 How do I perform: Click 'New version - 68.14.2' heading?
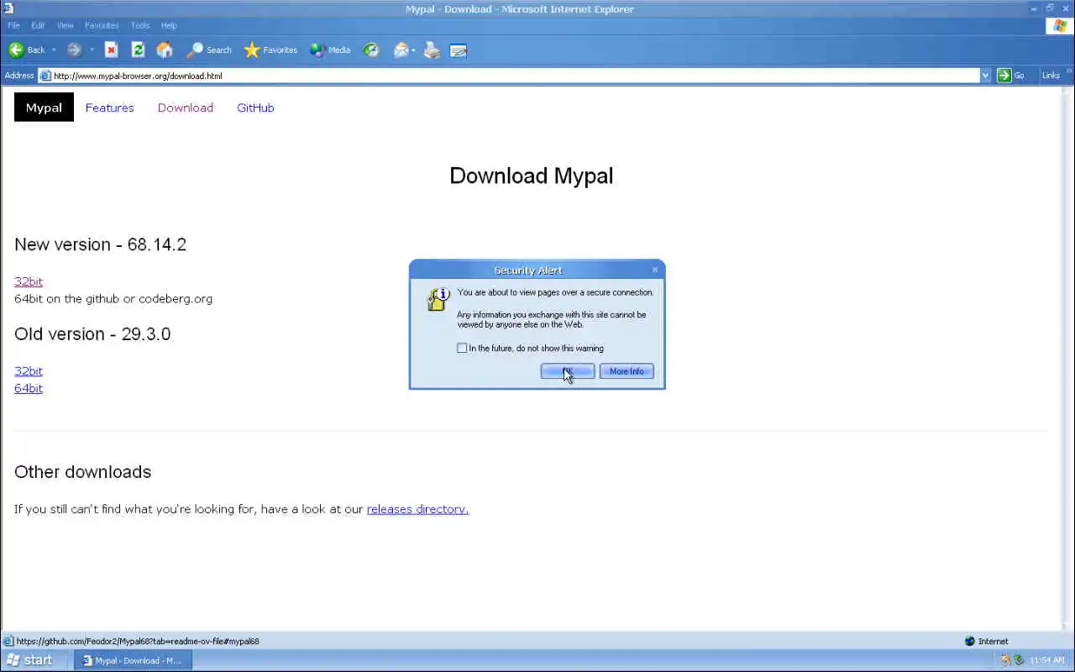pos(101,244)
